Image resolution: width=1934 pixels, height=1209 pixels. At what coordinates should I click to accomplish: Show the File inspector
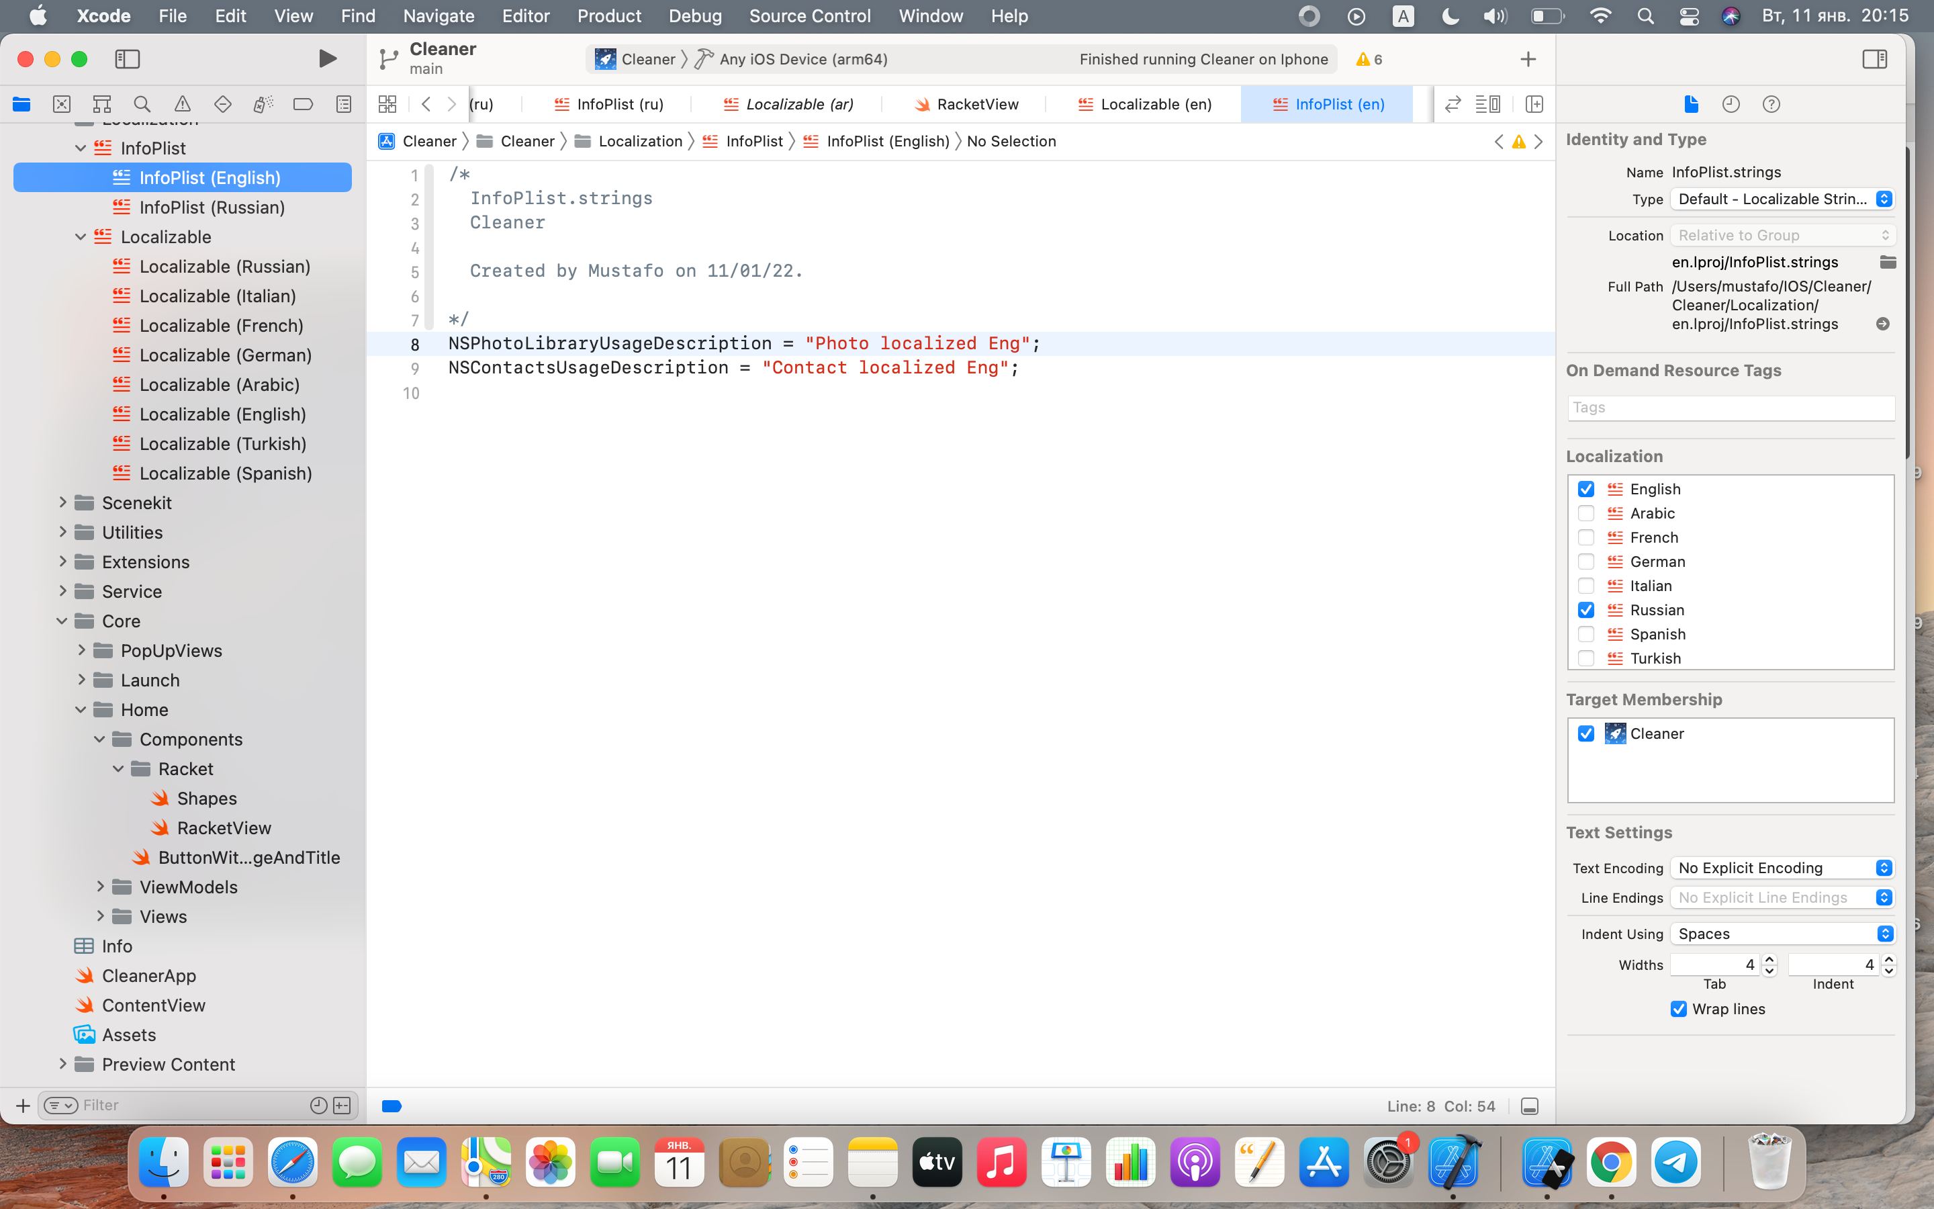pos(1690,104)
